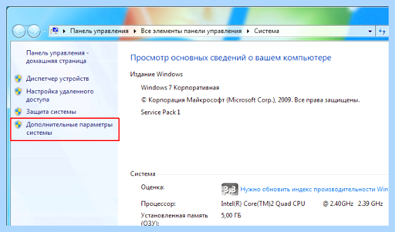Image resolution: width=395 pixels, height=232 pixels.
Task: Open Защита системы link
Action: [x=51, y=112]
